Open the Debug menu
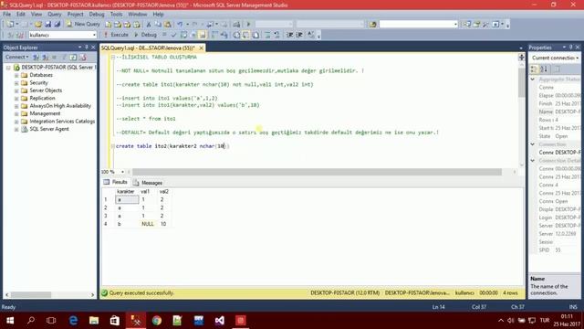Image resolution: width=584 pixels, height=329 pixels. [x=97, y=15]
